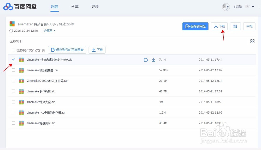Click the 21.1M file size value
This screenshot has width=261, height=150.
[x=163, y=81]
